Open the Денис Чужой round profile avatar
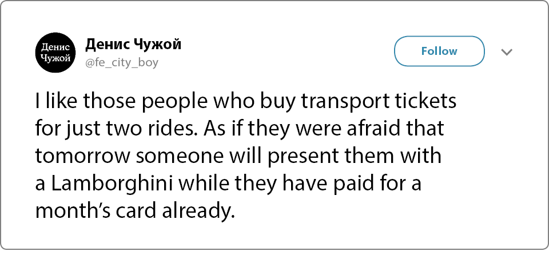Image resolution: width=549 pixels, height=255 pixels. pyautogui.click(x=55, y=53)
